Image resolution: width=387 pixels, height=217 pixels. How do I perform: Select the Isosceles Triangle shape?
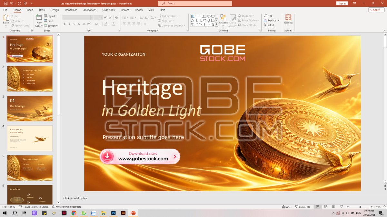pos(193,20)
